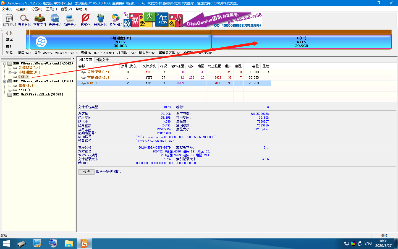This screenshot has height=249, width=398.
Task: Open the hard drive tool in taskbar
Action: 22,243
